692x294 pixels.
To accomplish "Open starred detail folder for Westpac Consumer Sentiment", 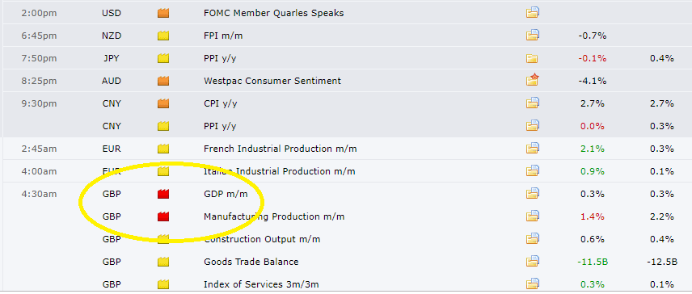I will point(533,80).
